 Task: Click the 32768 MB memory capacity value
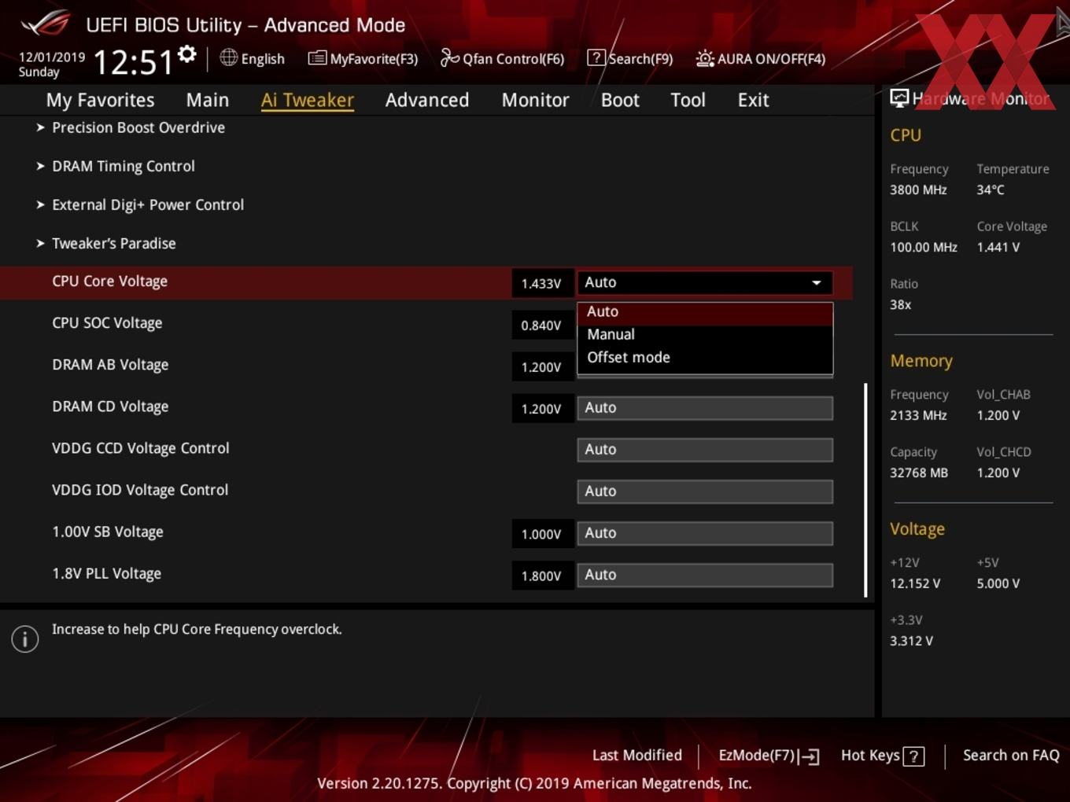click(919, 473)
